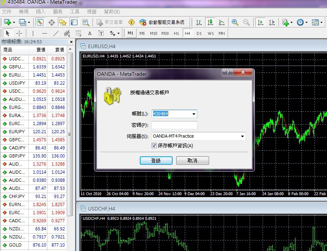Toggle the Data Window crosshair-circle icon
The width and height of the screenshot is (327, 251).
tap(51, 22)
